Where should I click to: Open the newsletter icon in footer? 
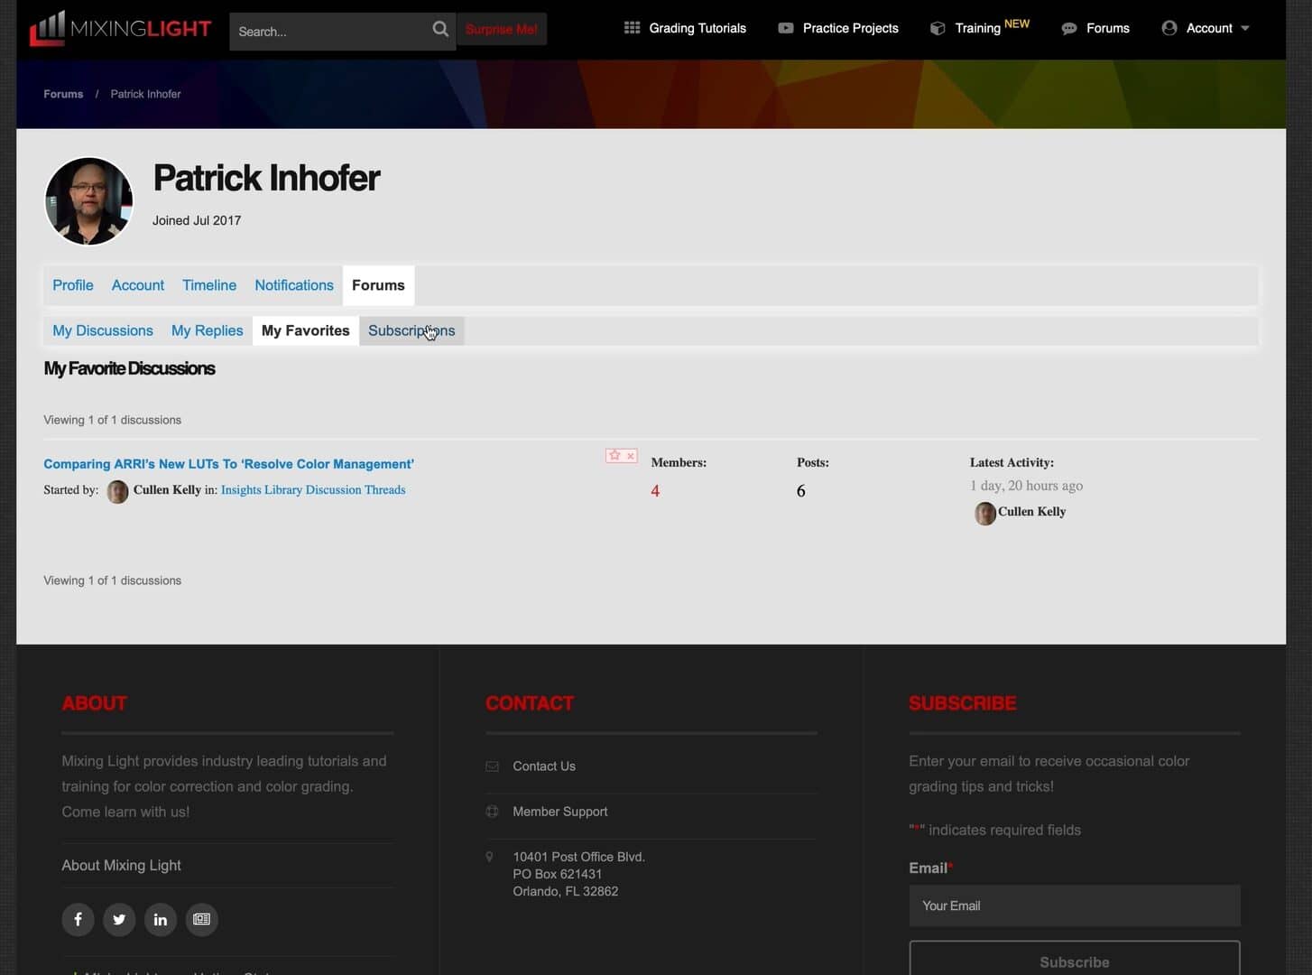(x=202, y=919)
